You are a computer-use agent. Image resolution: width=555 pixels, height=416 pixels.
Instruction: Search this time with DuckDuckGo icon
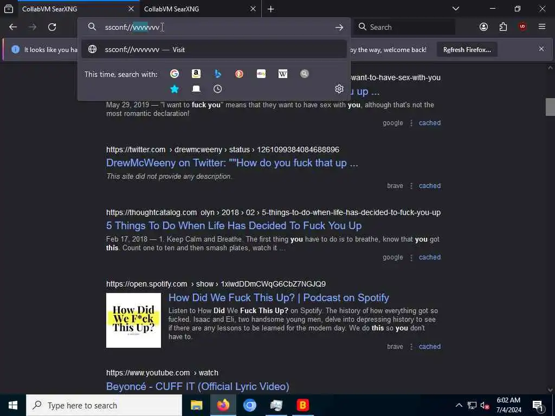pos(239,74)
